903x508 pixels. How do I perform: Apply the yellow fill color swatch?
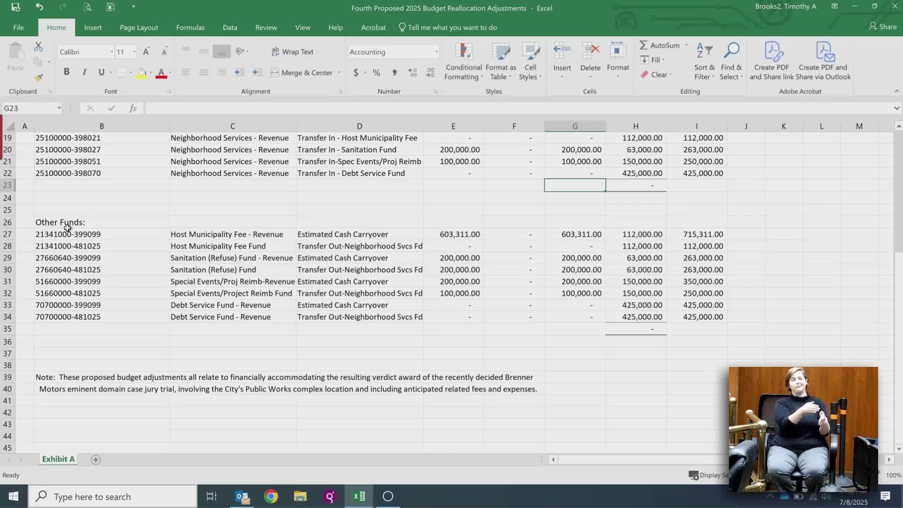click(x=142, y=73)
